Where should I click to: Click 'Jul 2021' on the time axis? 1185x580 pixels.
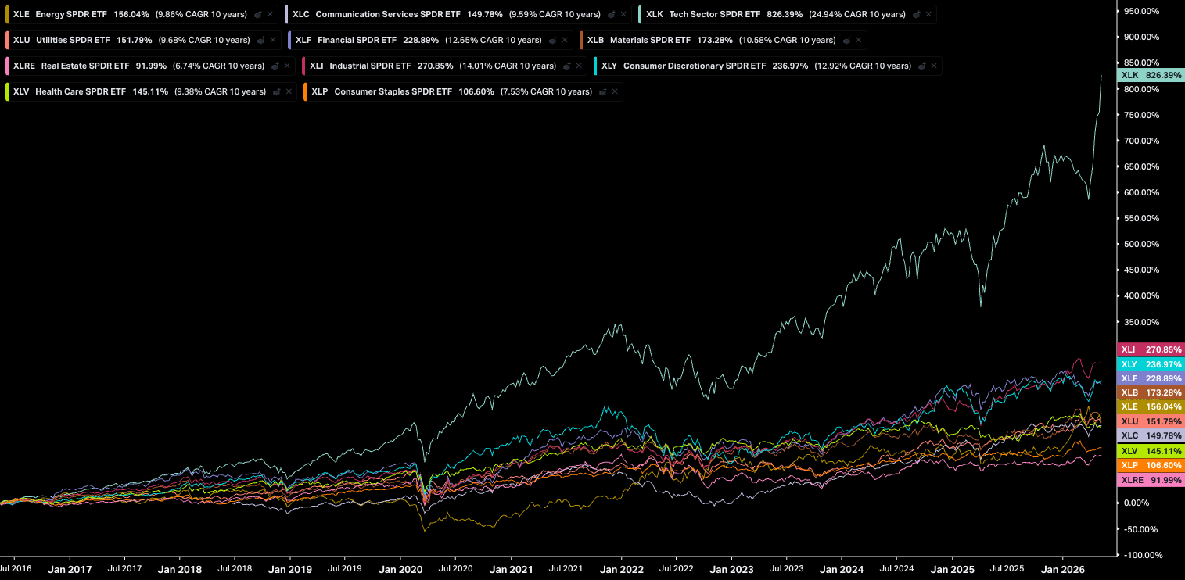(566, 569)
